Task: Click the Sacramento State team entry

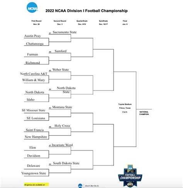Action: click(x=64, y=32)
